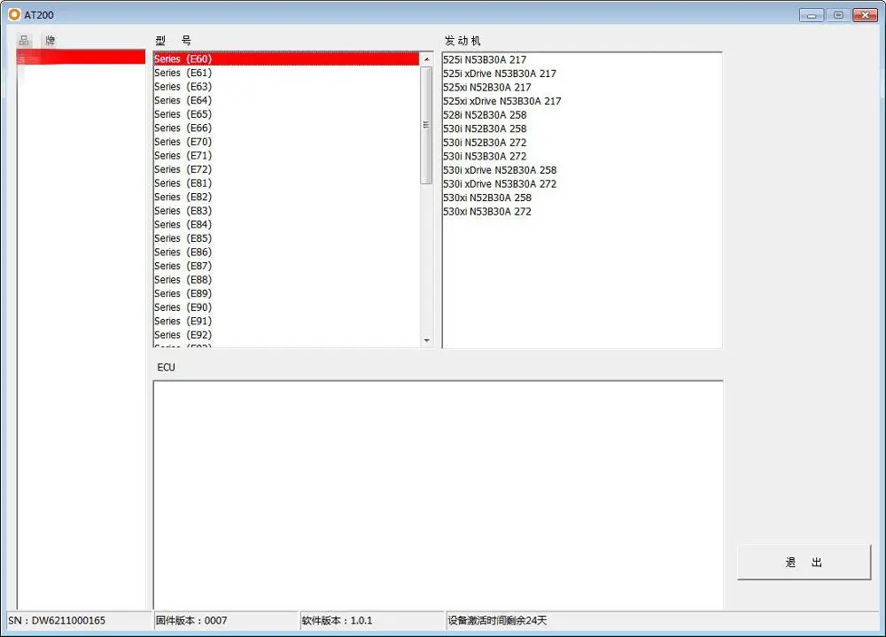Click inside the empty ECU list box
886x637 pixels.
(438, 494)
